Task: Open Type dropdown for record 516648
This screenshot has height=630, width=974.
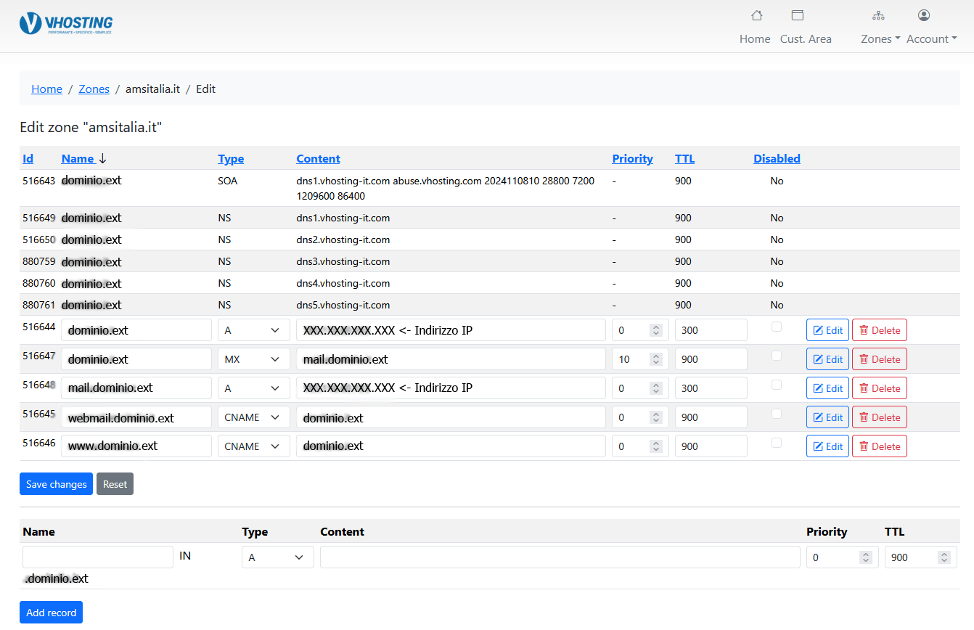Action: [x=254, y=388]
